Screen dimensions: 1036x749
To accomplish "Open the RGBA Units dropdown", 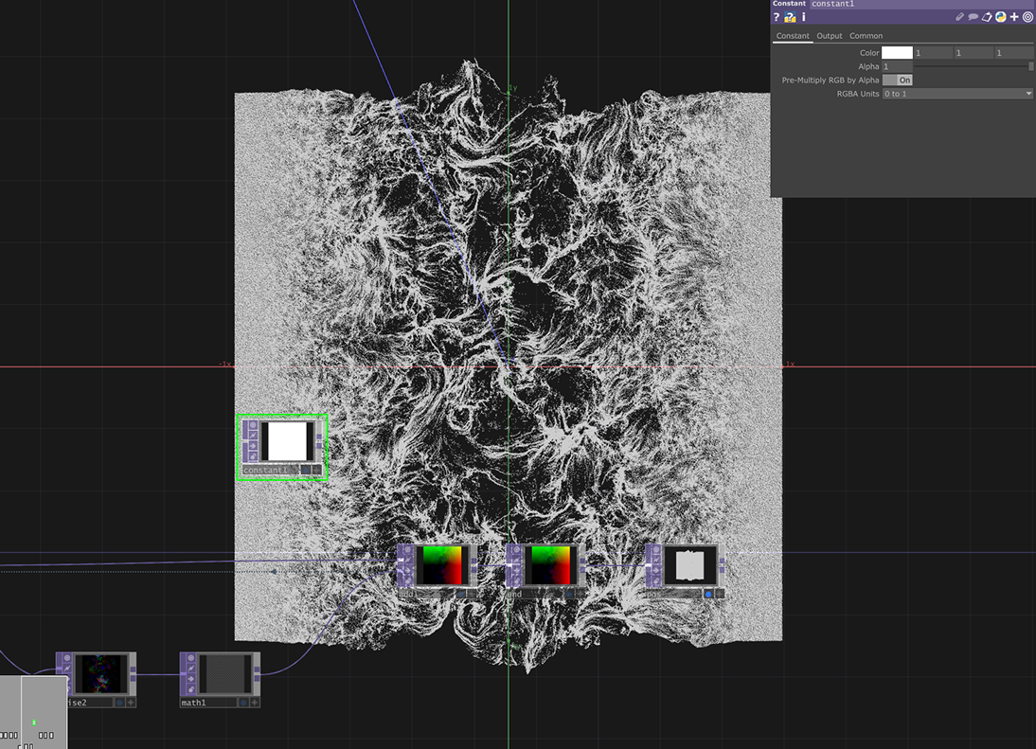I will pos(957,94).
